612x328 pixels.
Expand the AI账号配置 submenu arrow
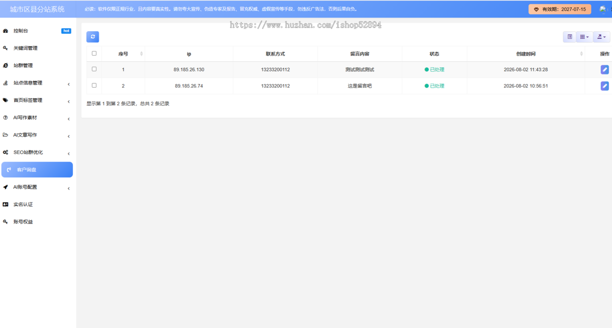pyautogui.click(x=69, y=188)
